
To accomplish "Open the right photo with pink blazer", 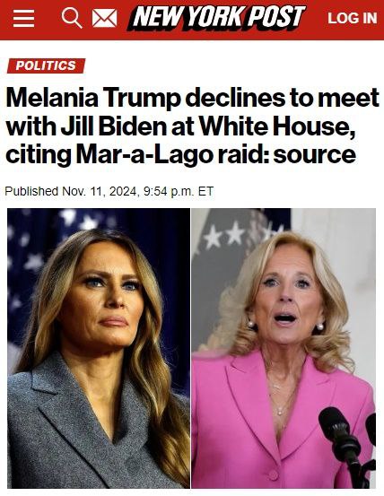I will (284, 348).
